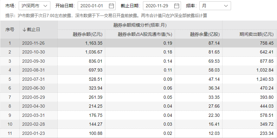Click the start date field 2020-01-01
Viewport: 277px width, 138px height.
[x=92, y=6]
